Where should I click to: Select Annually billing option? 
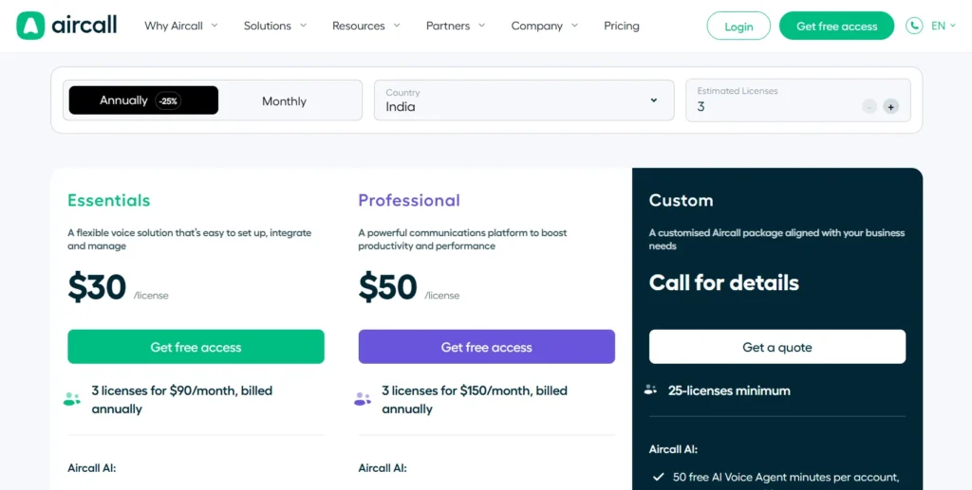point(123,100)
